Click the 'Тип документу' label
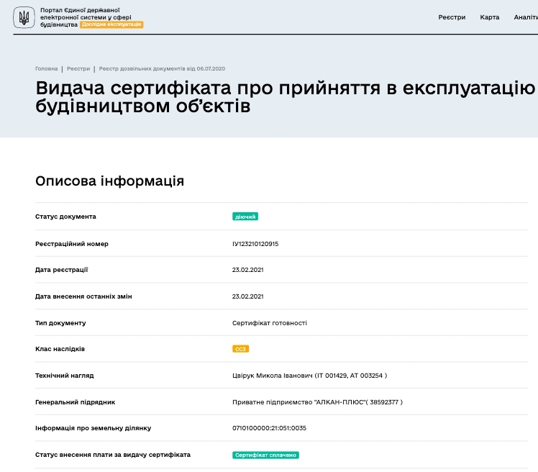 [60, 323]
